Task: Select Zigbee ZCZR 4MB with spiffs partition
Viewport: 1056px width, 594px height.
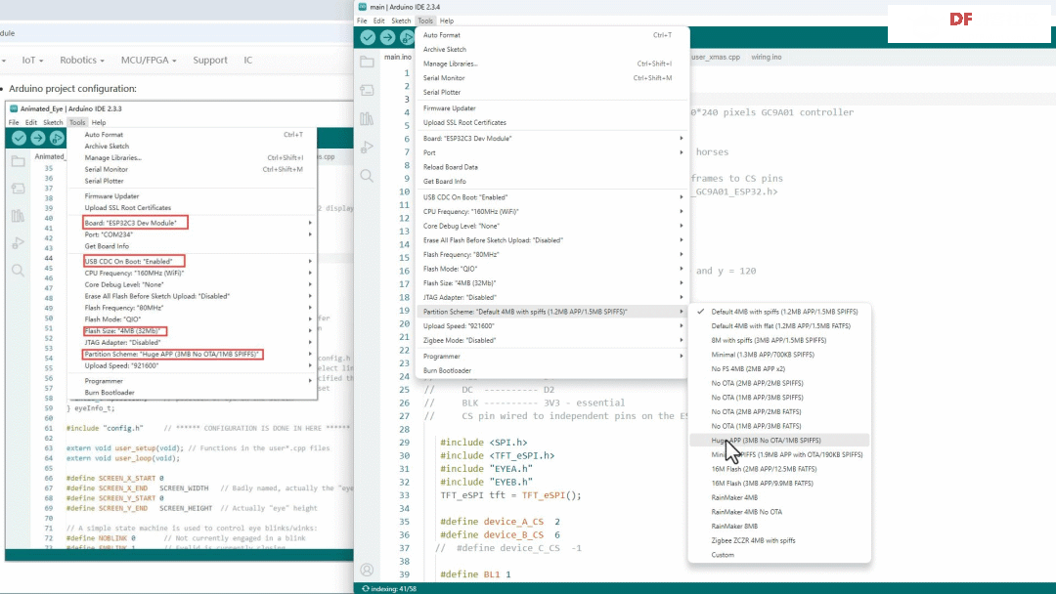Action: coord(779,540)
